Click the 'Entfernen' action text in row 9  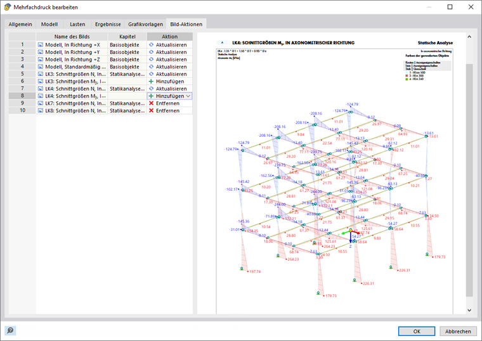click(x=167, y=103)
